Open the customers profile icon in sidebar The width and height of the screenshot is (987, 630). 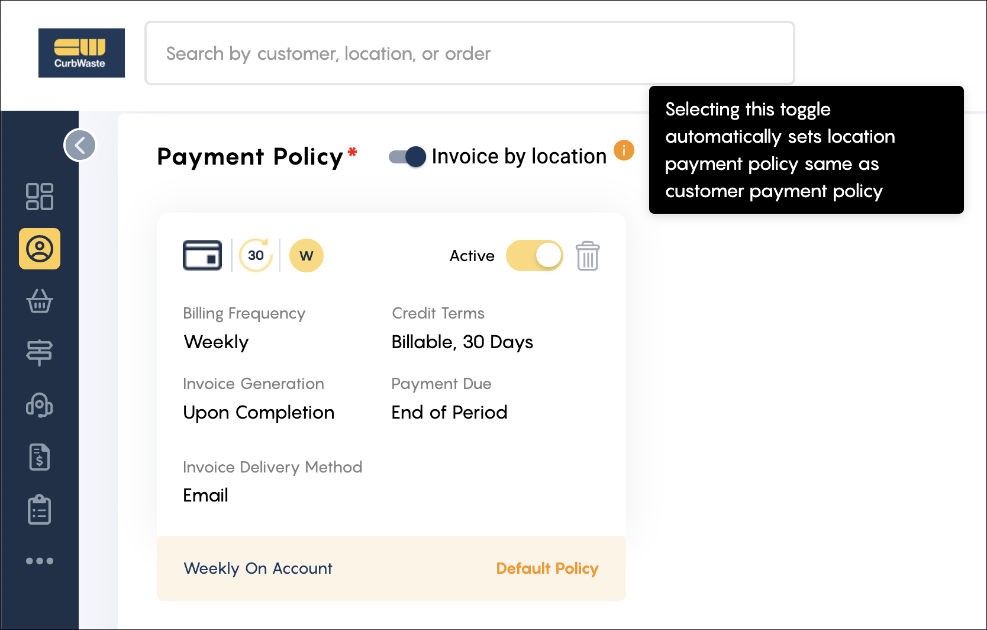click(40, 249)
